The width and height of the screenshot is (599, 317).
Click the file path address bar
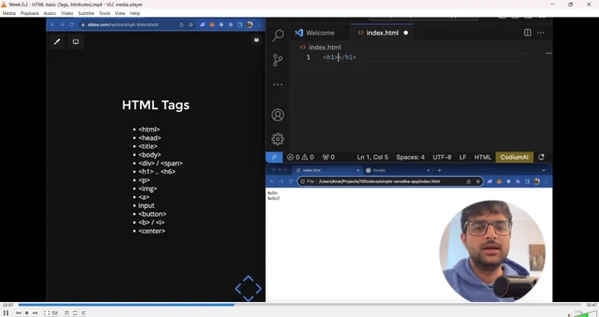pos(389,181)
